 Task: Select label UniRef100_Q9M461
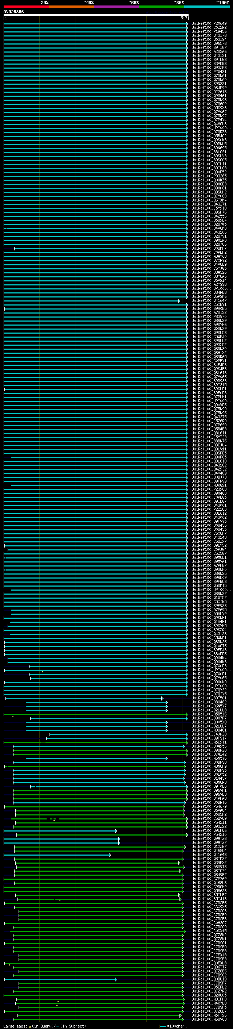click(x=209, y=96)
